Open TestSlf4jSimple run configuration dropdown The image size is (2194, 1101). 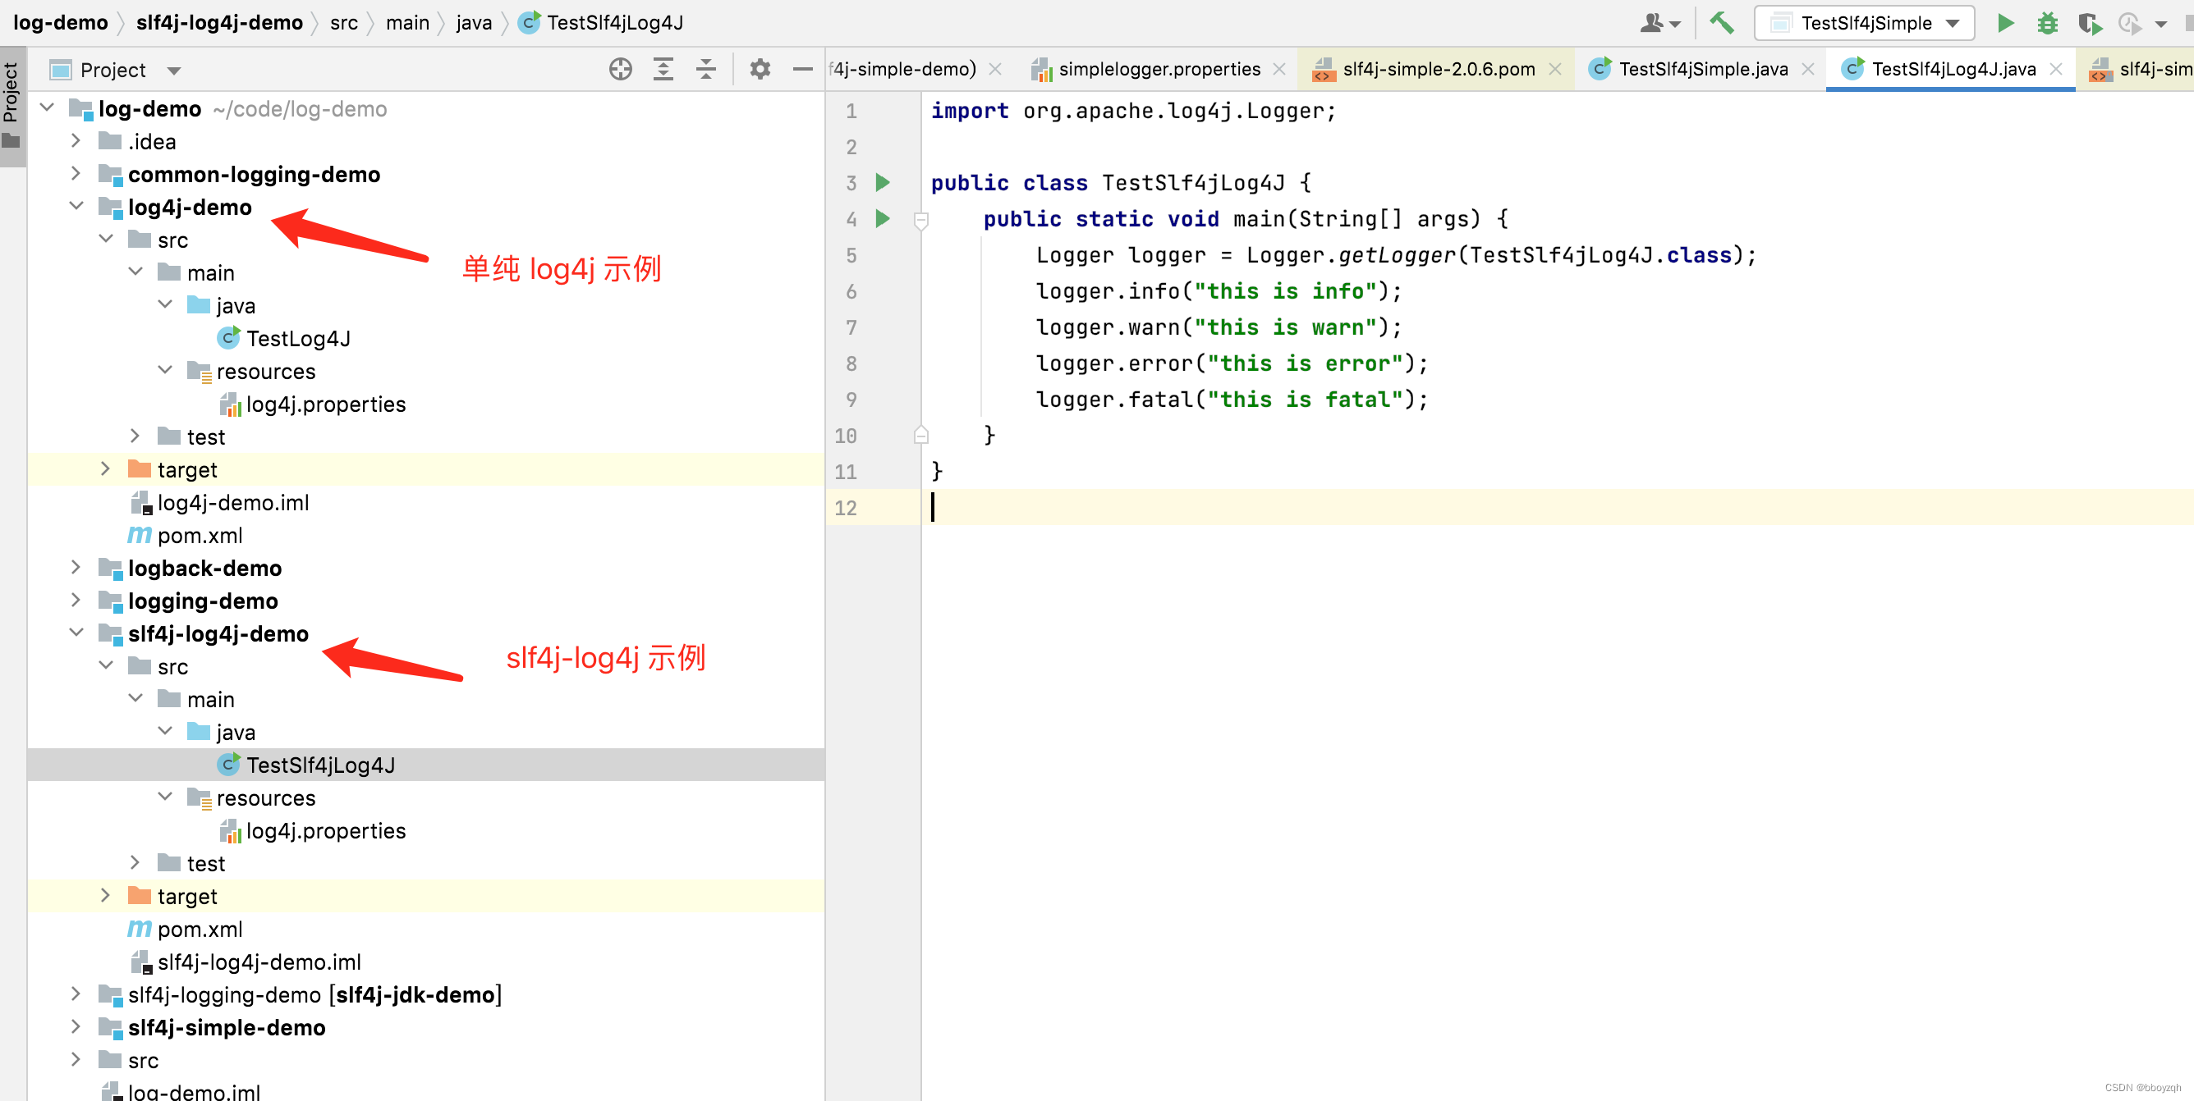(1865, 23)
